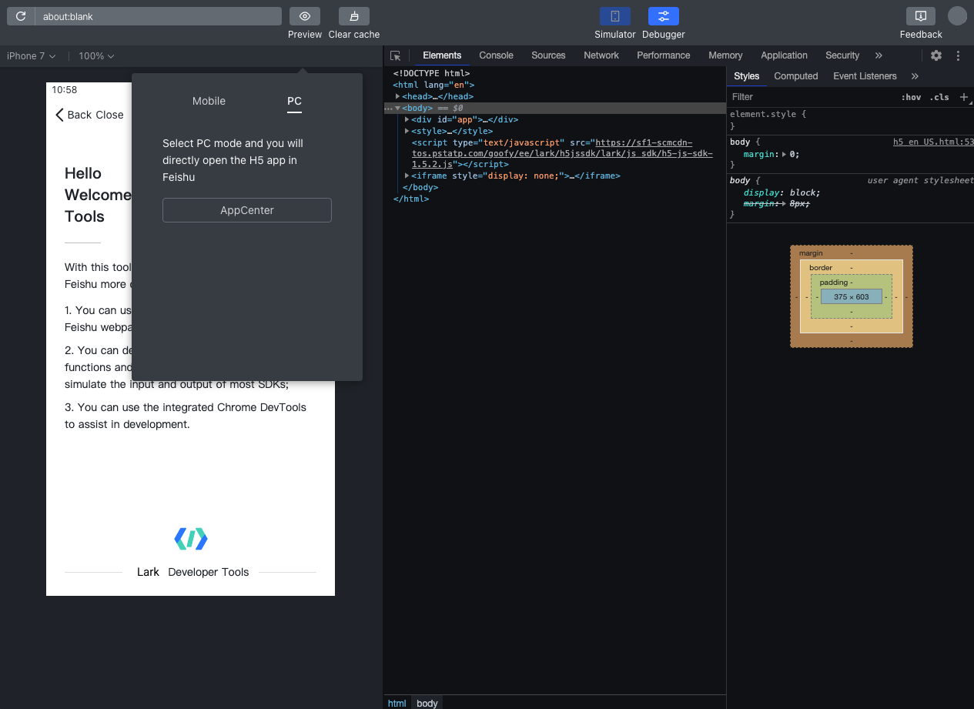Click the AppCenter button
974x709 pixels.
point(247,210)
